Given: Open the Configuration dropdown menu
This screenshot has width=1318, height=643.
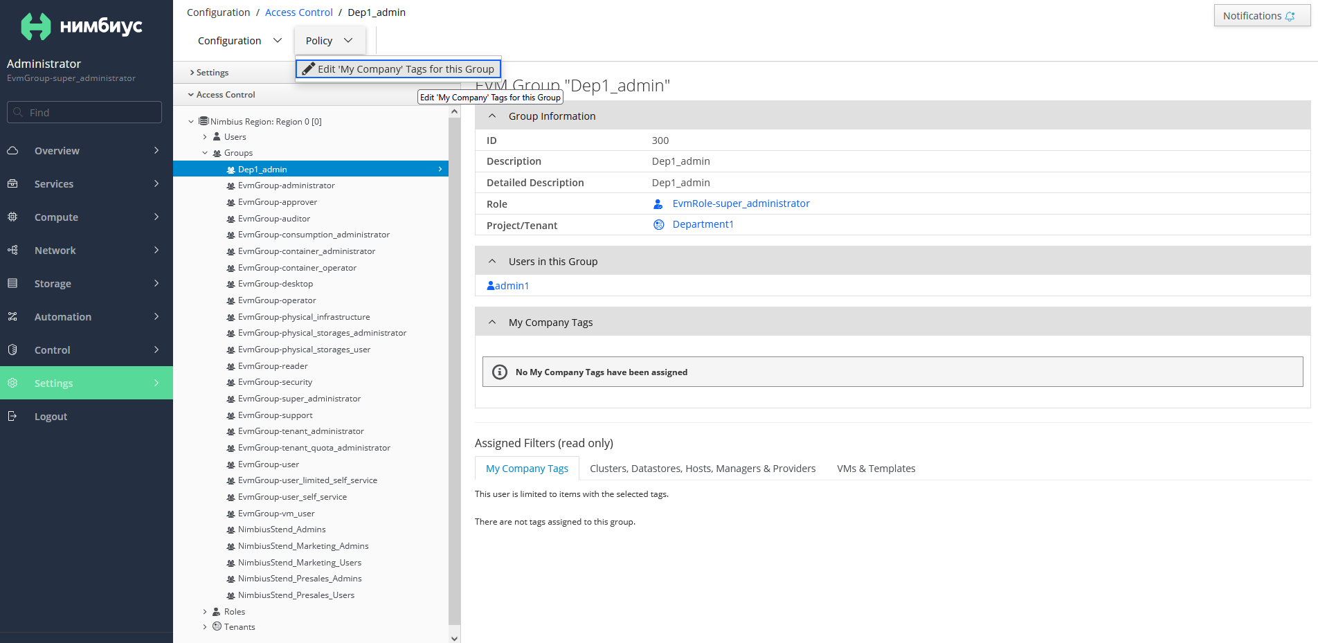Looking at the screenshot, I should point(240,40).
